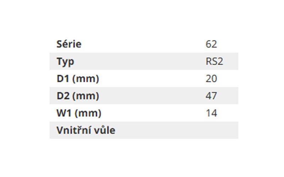Click the "D2" text in the table
The image size is (284, 177).
[63, 96]
